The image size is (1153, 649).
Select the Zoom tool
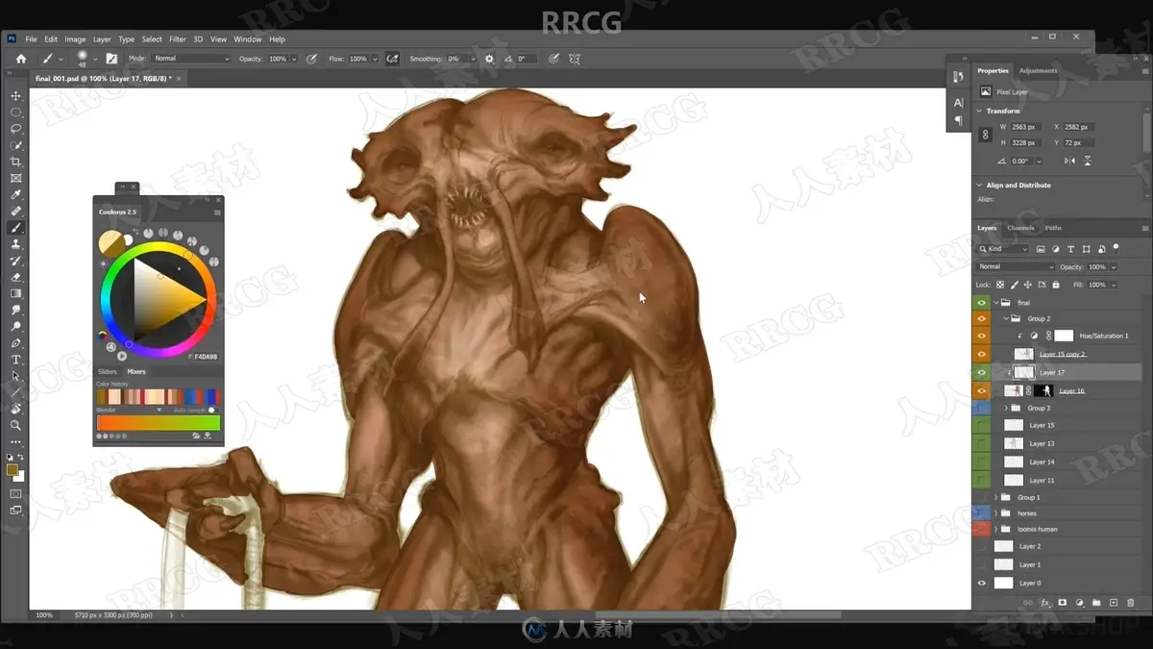15,425
